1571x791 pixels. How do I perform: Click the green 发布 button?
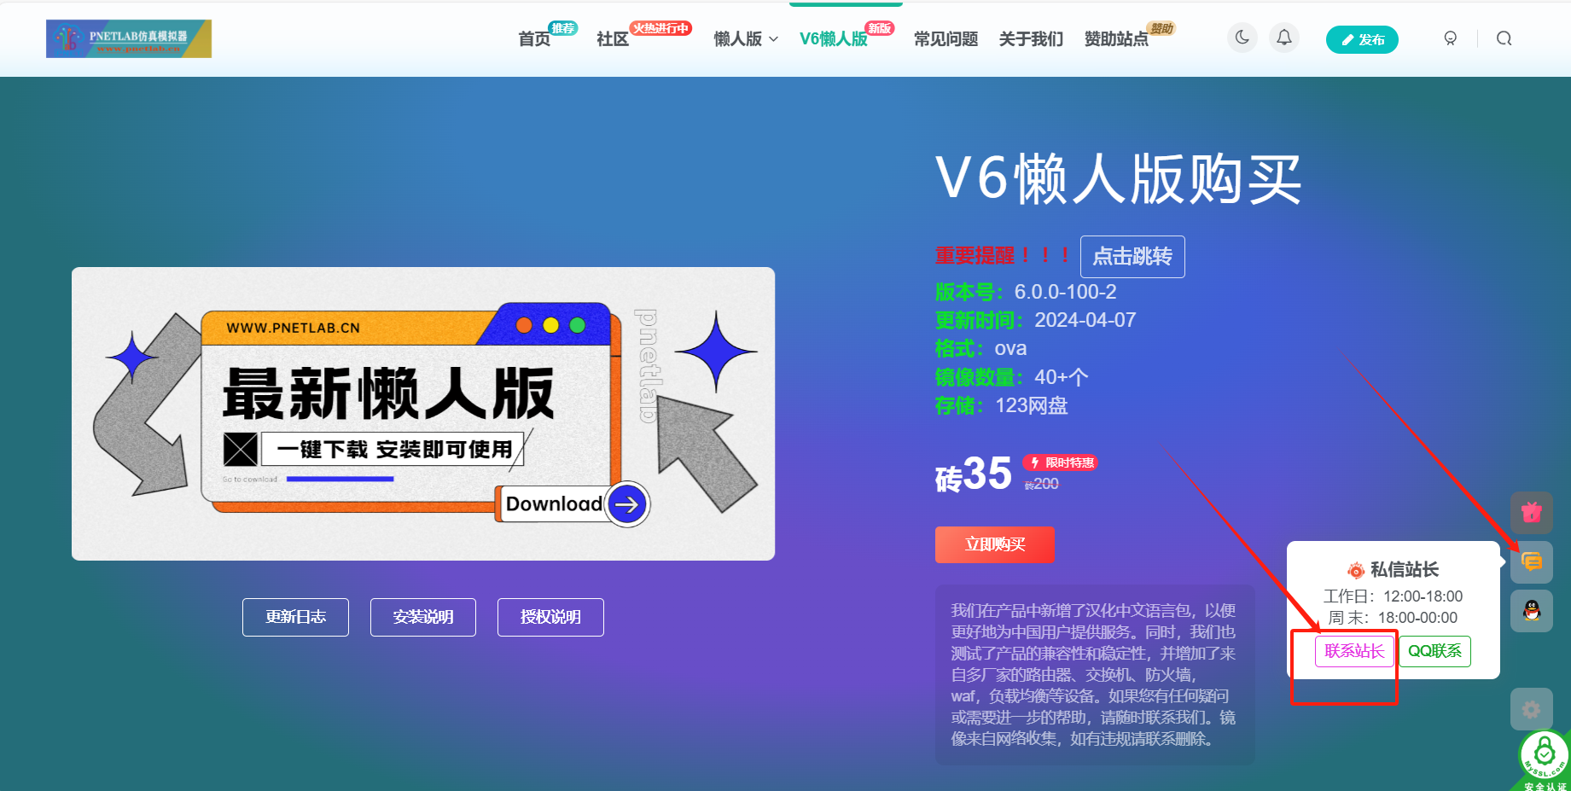click(x=1362, y=40)
